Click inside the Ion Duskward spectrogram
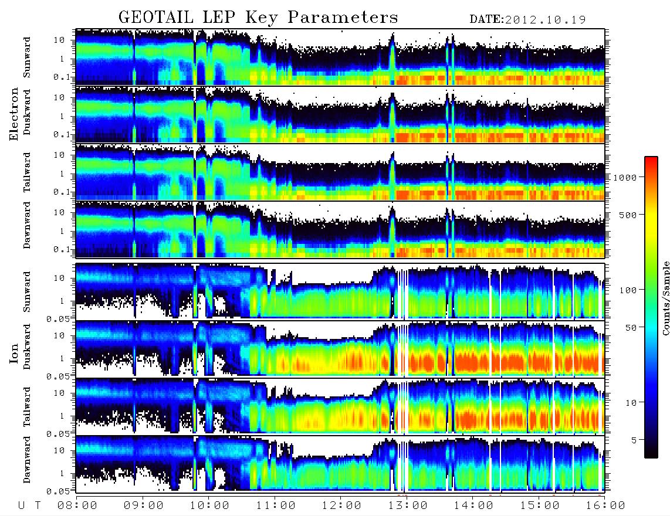This screenshot has height=516, width=670. 340,348
